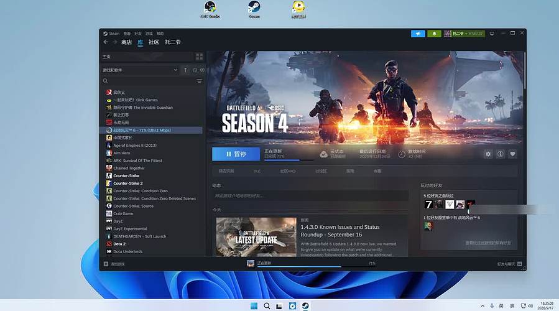Pause the update with 暂停 button
559x311 pixels.
coord(236,154)
